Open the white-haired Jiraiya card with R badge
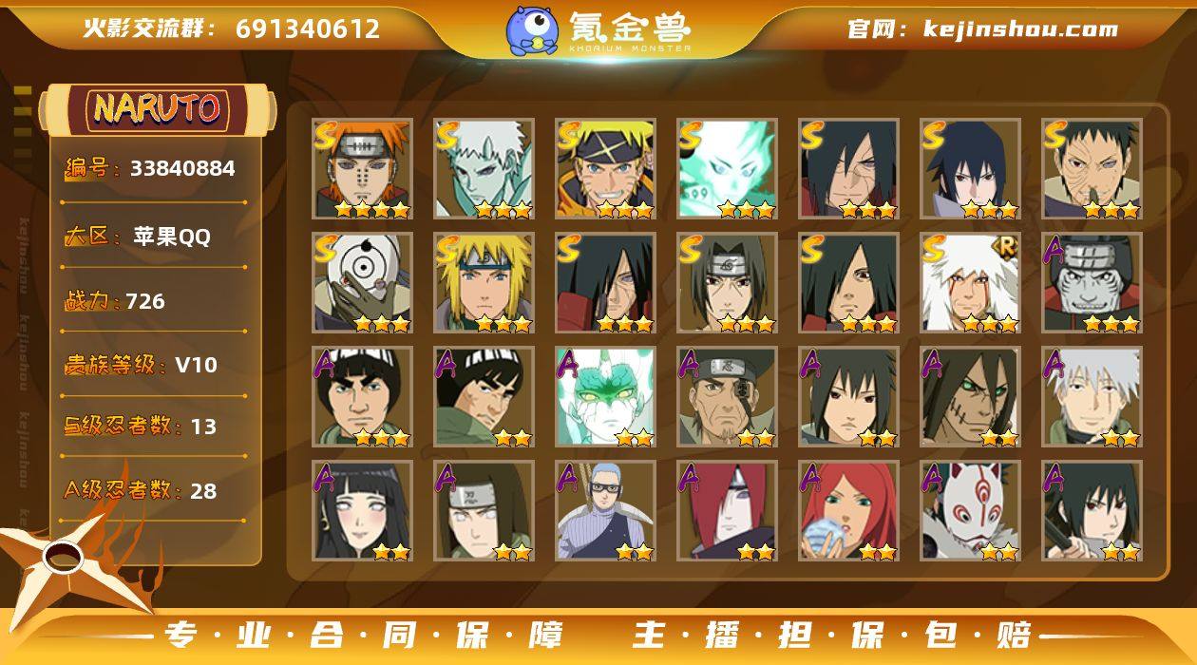1197x665 pixels. pyautogui.click(x=971, y=283)
